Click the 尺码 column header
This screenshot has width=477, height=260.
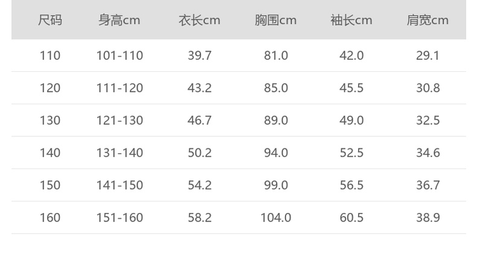(x=50, y=21)
